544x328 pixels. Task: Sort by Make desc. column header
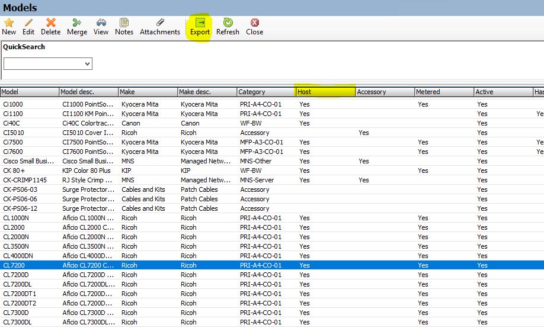207,92
